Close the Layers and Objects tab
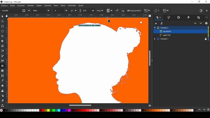Viewport: 210px width, 118px height. coord(160,17)
